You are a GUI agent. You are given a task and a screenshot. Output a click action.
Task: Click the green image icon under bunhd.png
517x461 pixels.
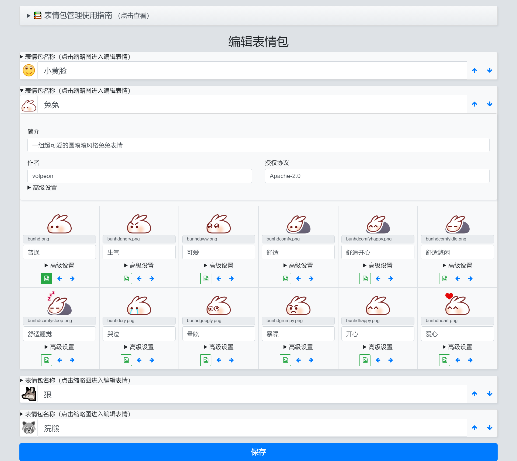click(x=47, y=278)
